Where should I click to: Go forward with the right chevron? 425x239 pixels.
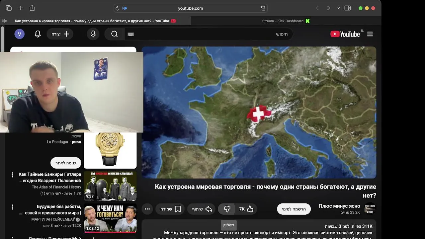pyautogui.click(x=328, y=8)
